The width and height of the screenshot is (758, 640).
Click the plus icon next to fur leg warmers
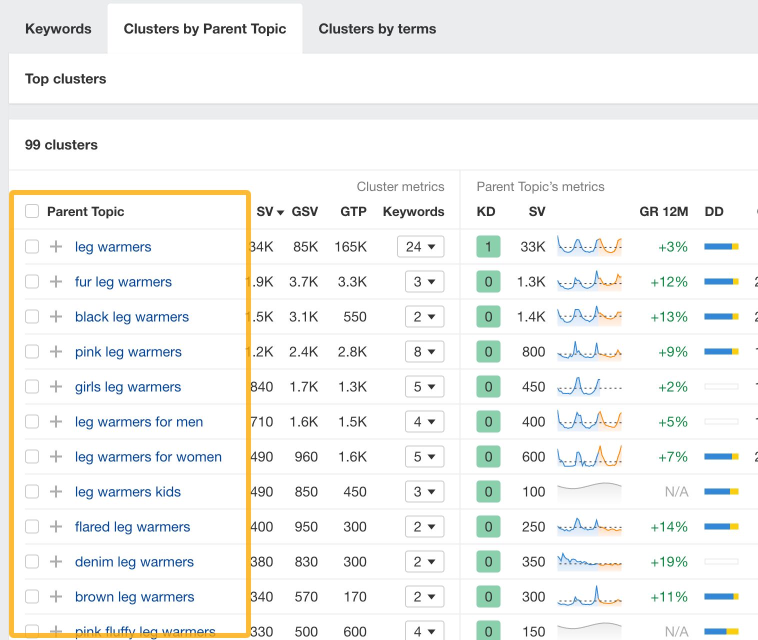(55, 281)
